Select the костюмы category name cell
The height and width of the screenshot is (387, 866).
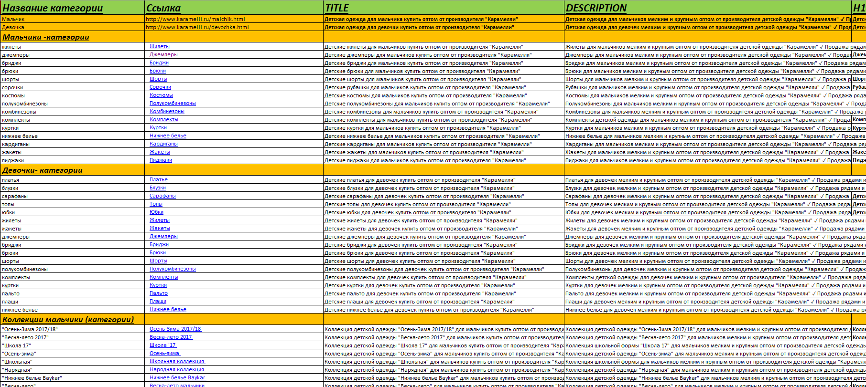72,95
